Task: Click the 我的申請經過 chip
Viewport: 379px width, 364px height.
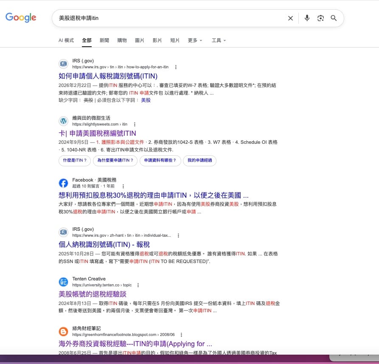Action: 199,160
